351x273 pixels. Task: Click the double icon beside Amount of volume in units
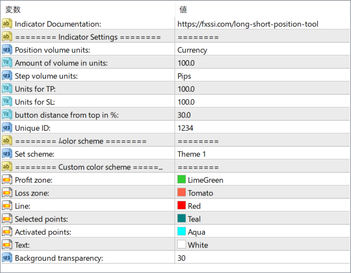pos(7,62)
